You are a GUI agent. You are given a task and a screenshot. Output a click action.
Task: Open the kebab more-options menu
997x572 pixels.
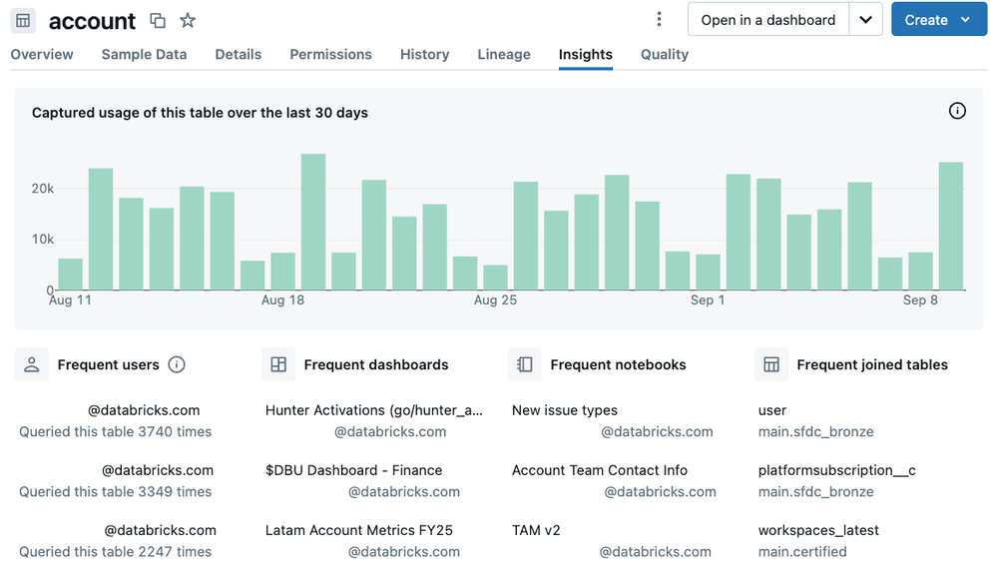pos(659,20)
